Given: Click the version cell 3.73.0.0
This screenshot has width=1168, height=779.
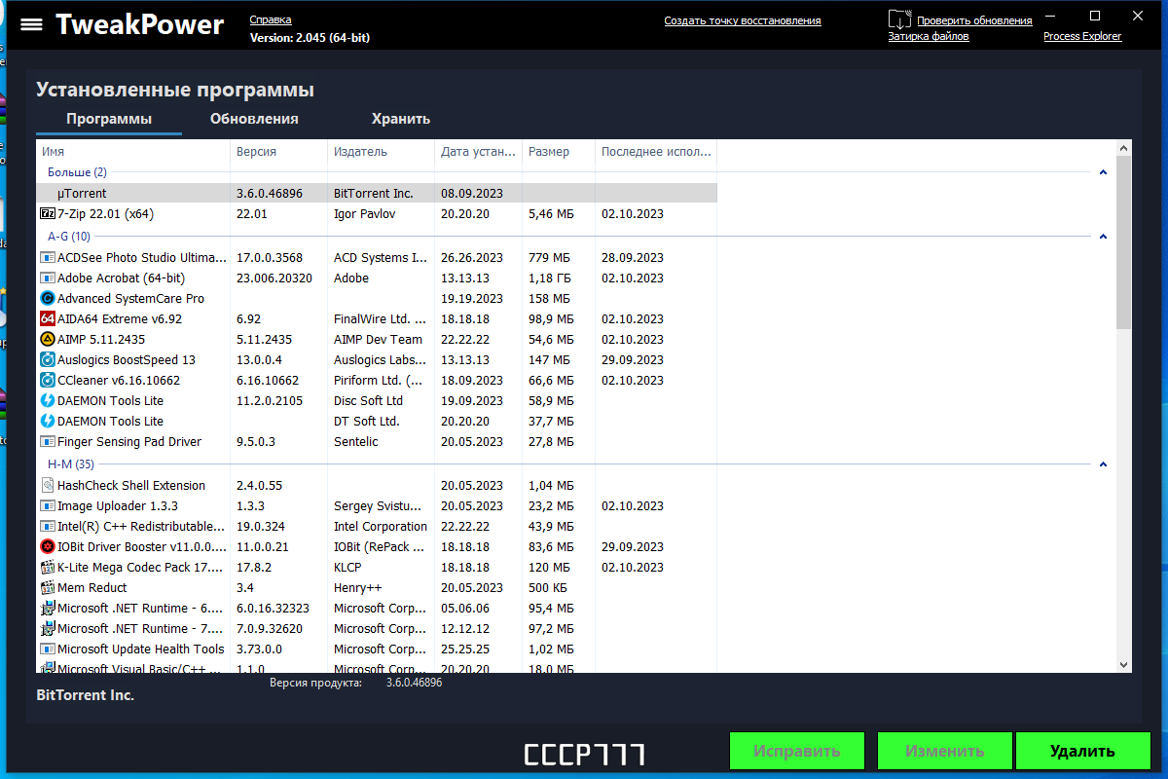Looking at the screenshot, I should [260, 649].
